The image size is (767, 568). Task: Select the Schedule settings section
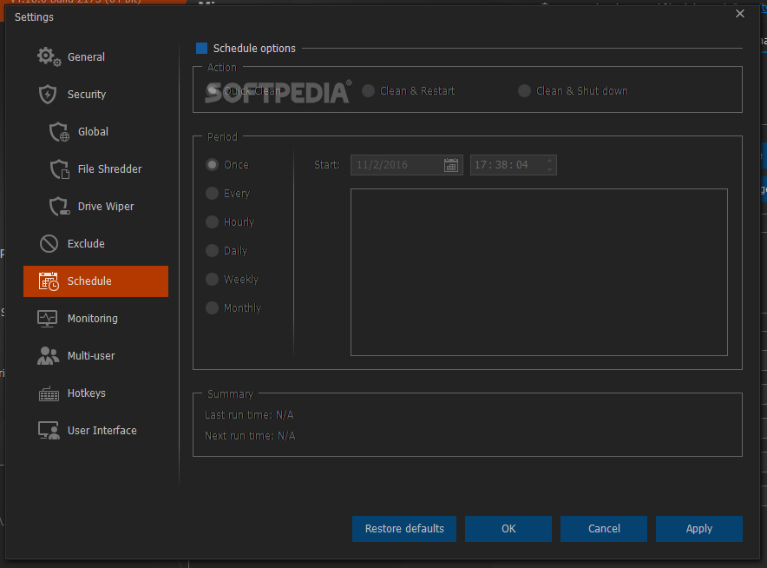point(95,281)
